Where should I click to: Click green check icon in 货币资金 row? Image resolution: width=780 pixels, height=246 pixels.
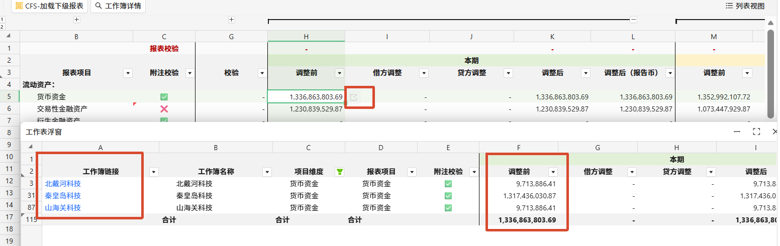pyautogui.click(x=164, y=97)
